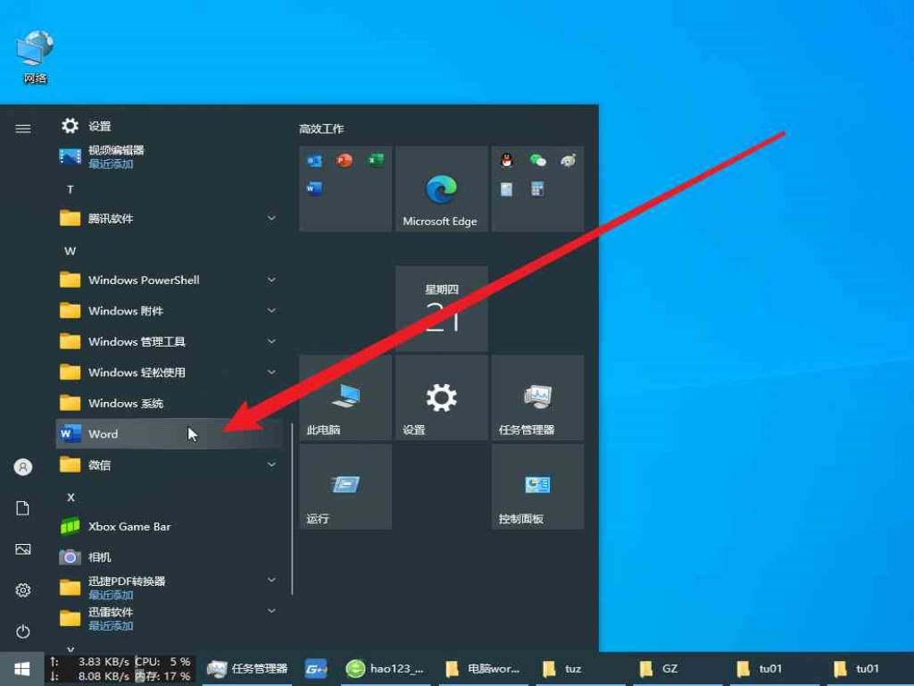Switch to the tuz folder taskbar item
The width and height of the screenshot is (914, 686).
pyautogui.click(x=579, y=669)
